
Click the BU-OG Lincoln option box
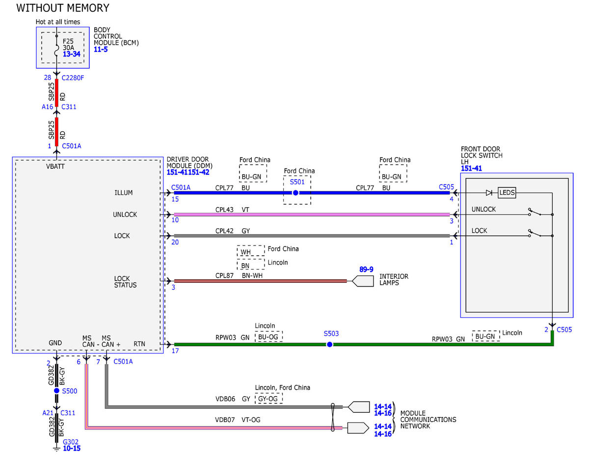click(x=268, y=337)
